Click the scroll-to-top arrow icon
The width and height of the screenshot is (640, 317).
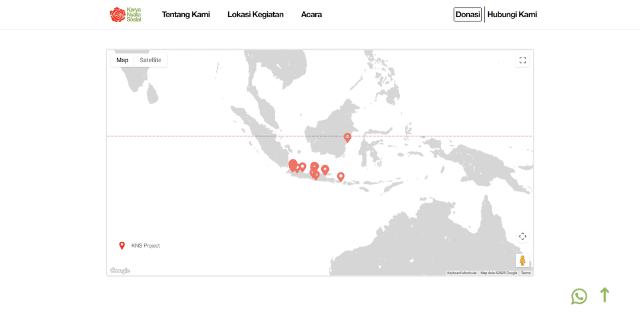604,295
